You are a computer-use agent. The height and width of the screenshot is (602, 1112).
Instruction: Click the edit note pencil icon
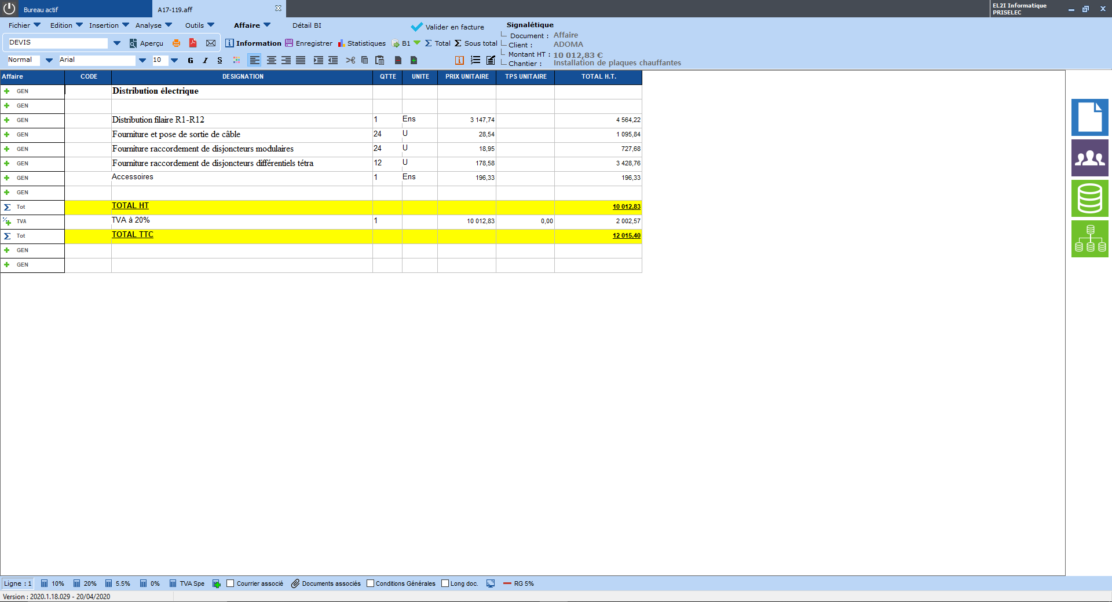491,60
